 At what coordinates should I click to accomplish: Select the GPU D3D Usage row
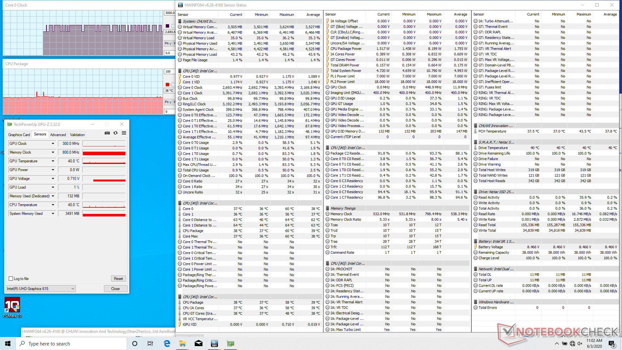(397, 98)
